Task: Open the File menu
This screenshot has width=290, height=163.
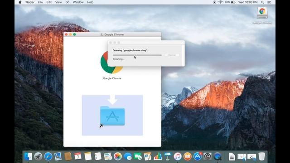Action: 40,2
